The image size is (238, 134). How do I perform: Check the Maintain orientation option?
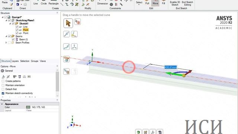[x=3, y=85]
